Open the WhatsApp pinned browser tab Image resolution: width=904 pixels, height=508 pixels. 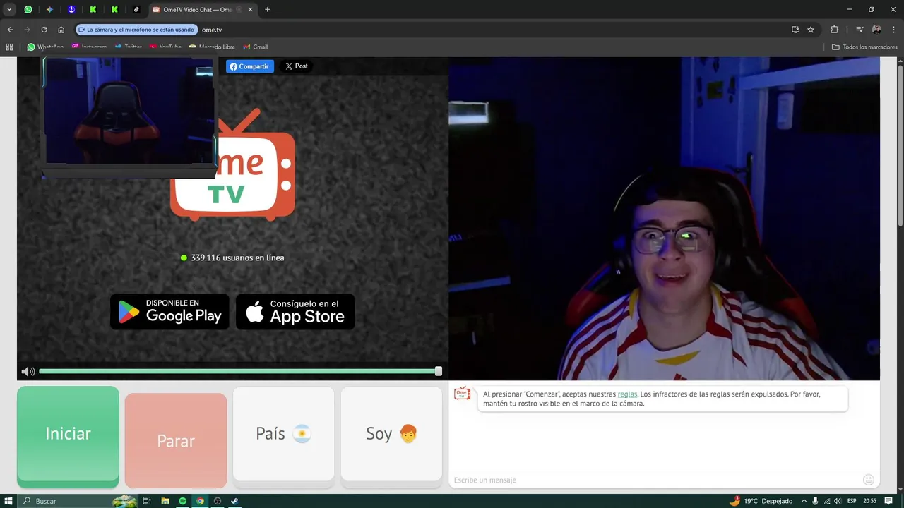[28, 10]
